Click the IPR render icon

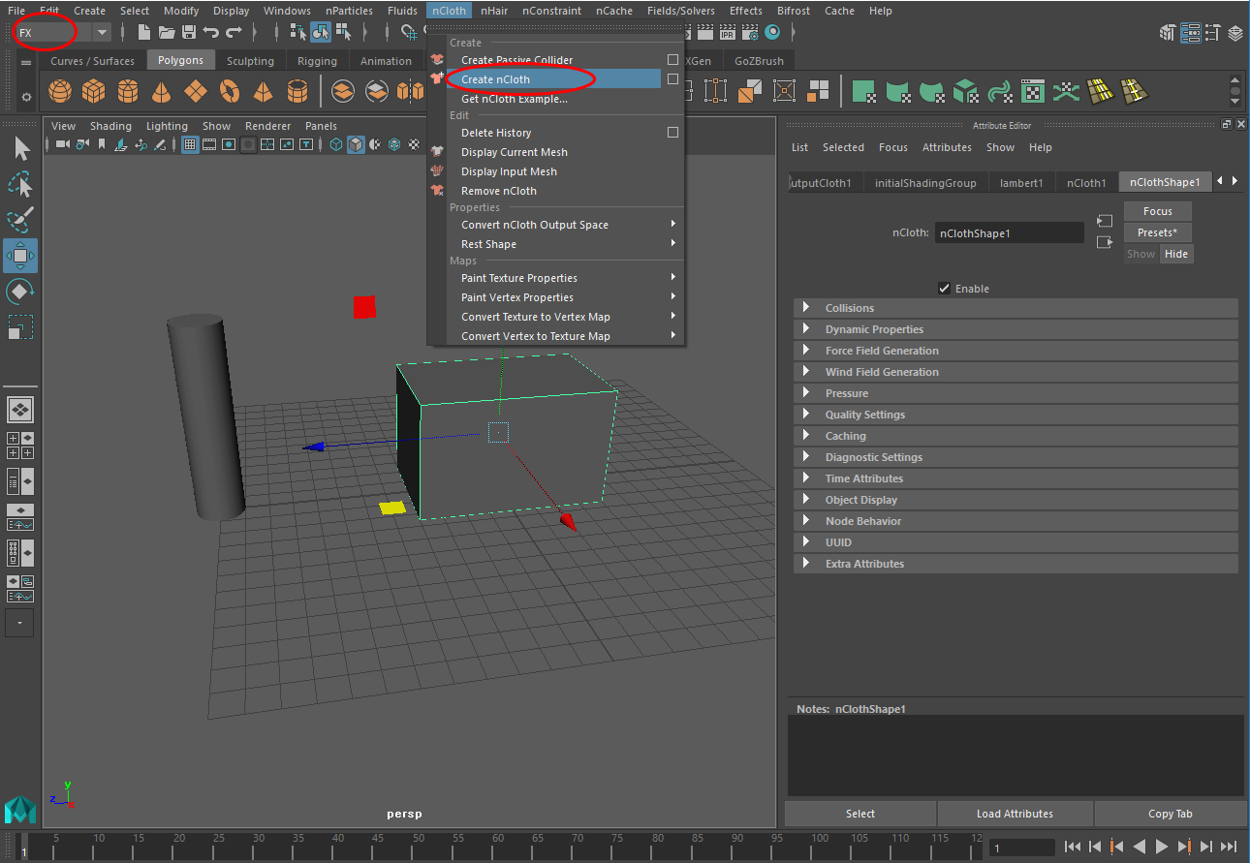tap(728, 32)
